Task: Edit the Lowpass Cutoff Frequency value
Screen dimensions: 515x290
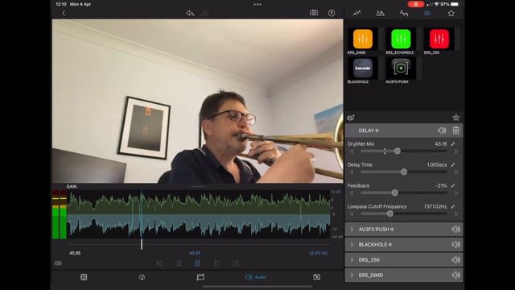Action: click(x=453, y=206)
